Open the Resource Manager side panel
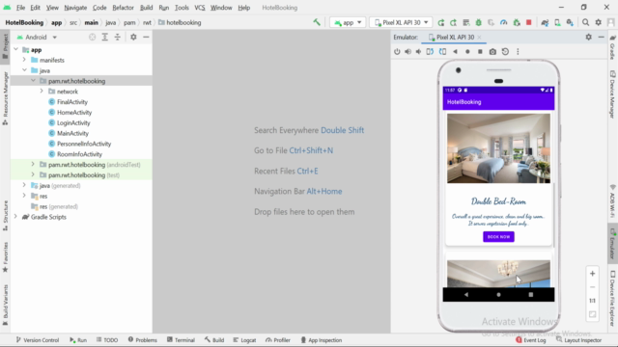This screenshot has height=347, width=618. pyautogui.click(x=5, y=98)
